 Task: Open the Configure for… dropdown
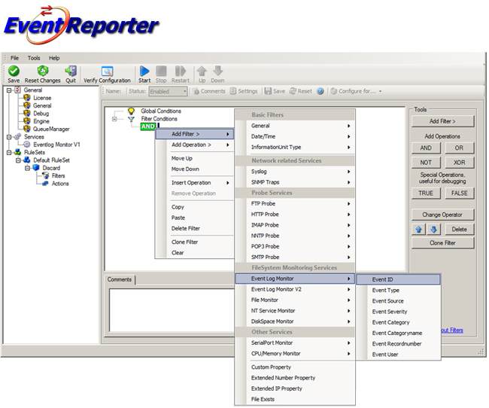(x=356, y=91)
